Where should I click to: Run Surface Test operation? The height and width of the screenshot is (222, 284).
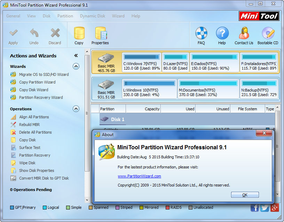point(30,148)
